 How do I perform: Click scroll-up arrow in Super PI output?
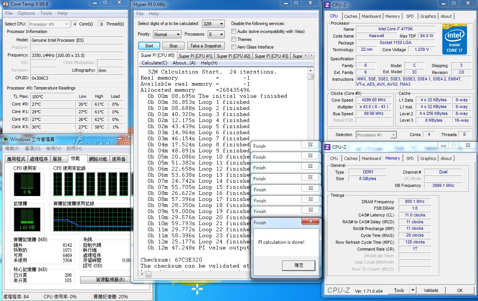tap(311, 71)
